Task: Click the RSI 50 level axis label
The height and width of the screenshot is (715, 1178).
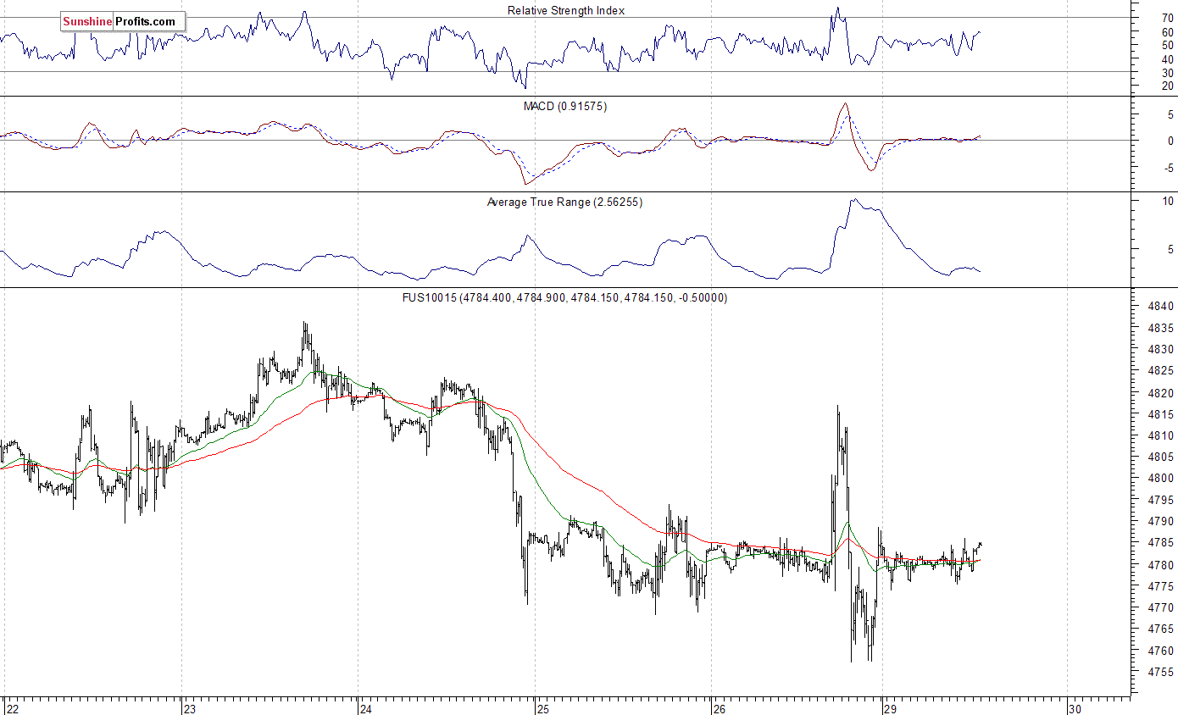Action: (1167, 45)
